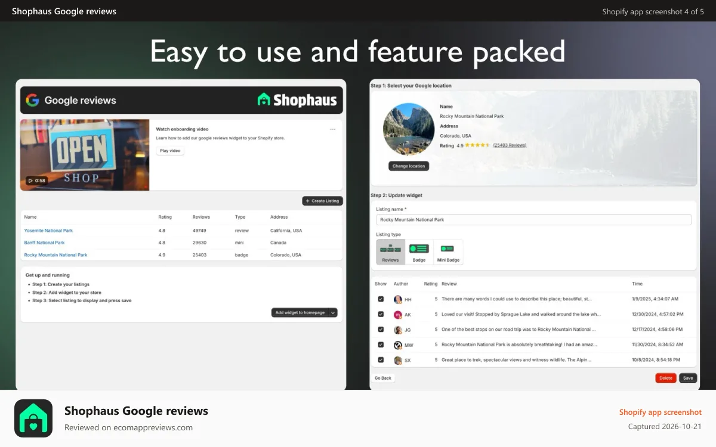This screenshot has width=716, height=447.
Task: Click the Go Back button
Action: [383, 378]
